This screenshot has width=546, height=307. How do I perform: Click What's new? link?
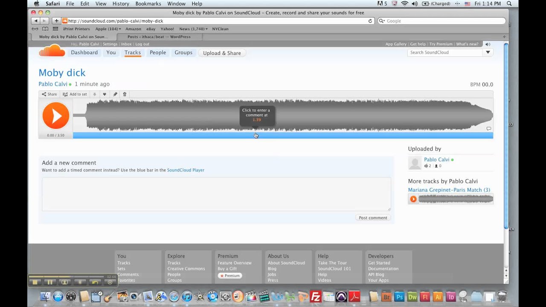pos(467,44)
